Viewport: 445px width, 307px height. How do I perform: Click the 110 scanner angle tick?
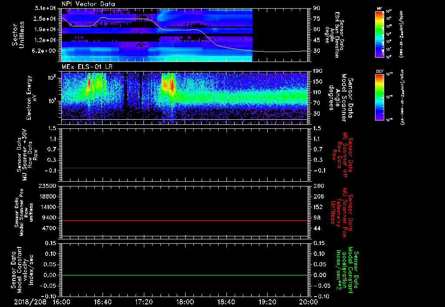pyautogui.click(x=318, y=92)
